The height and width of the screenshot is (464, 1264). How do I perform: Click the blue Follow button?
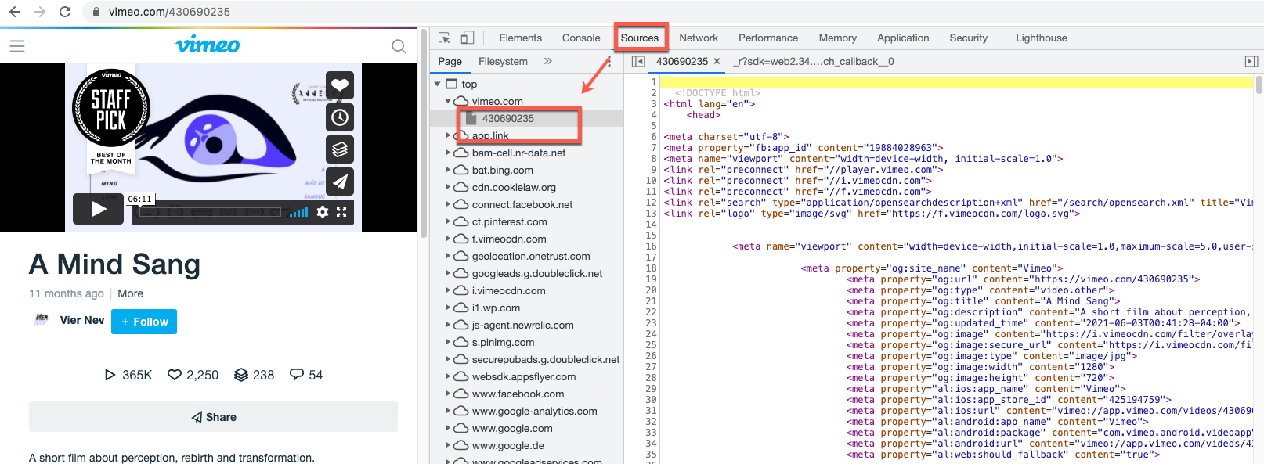click(x=144, y=322)
